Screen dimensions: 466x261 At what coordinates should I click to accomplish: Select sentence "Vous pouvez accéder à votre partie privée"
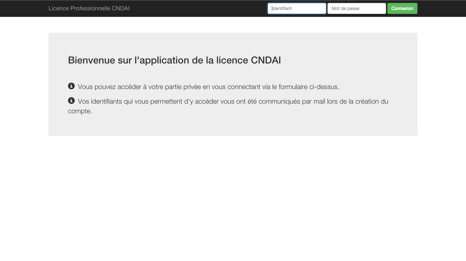tap(208, 87)
